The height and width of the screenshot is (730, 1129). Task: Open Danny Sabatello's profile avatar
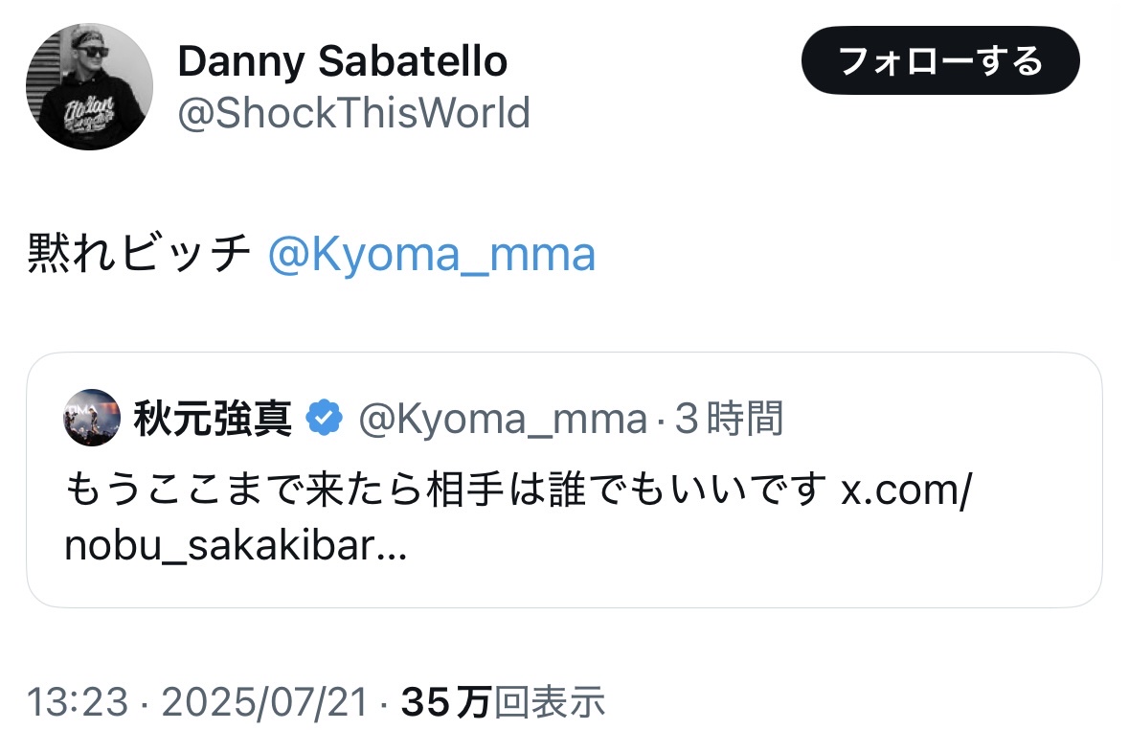point(89,86)
